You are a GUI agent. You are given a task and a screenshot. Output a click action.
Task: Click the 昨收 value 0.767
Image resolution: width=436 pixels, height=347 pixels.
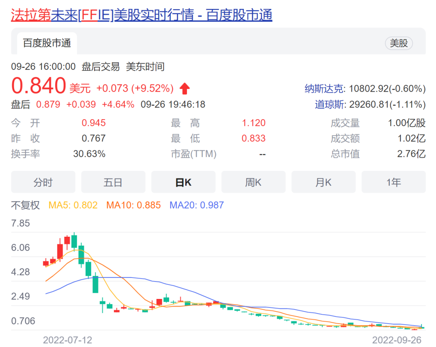coord(94,138)
